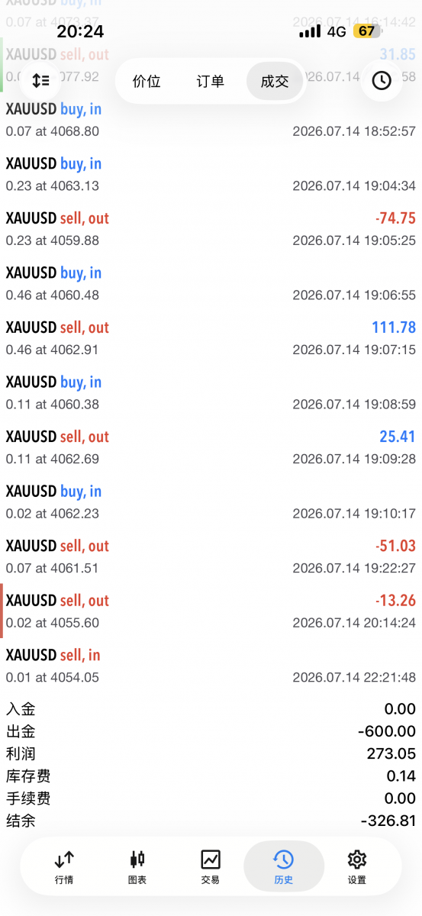Open the history period clock icon
This screenshot has width=422, height=916.
coord(381,80)
